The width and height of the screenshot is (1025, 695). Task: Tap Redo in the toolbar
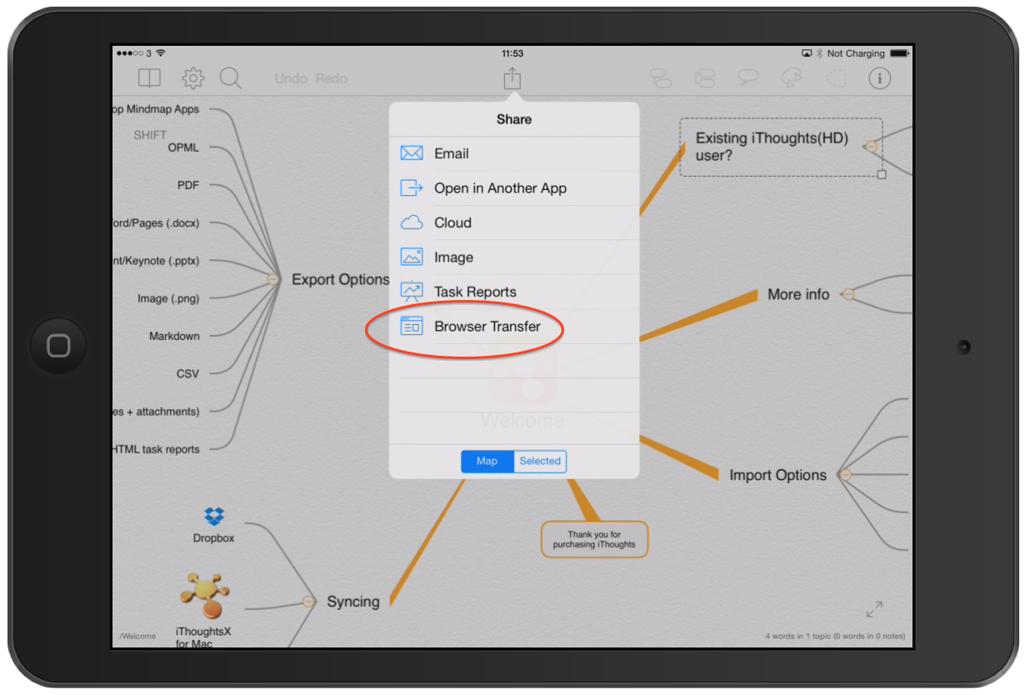pyautogui.click(x=331, y=78)
